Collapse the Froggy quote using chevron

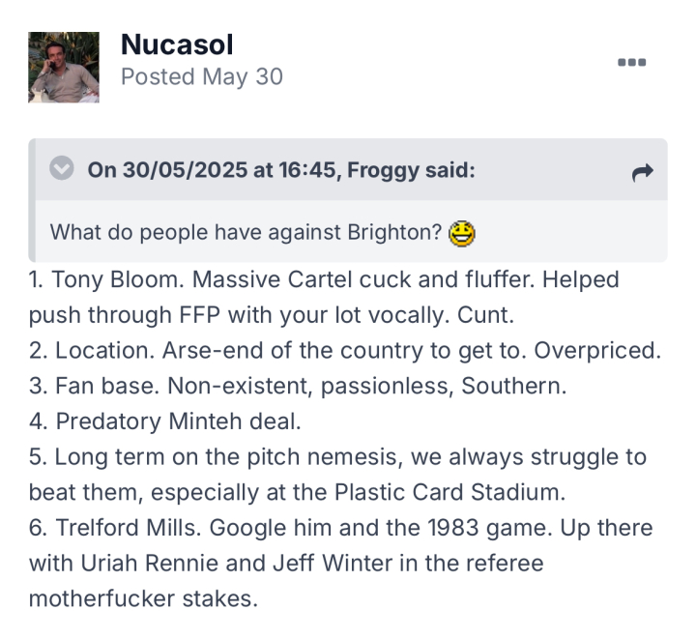62,168
